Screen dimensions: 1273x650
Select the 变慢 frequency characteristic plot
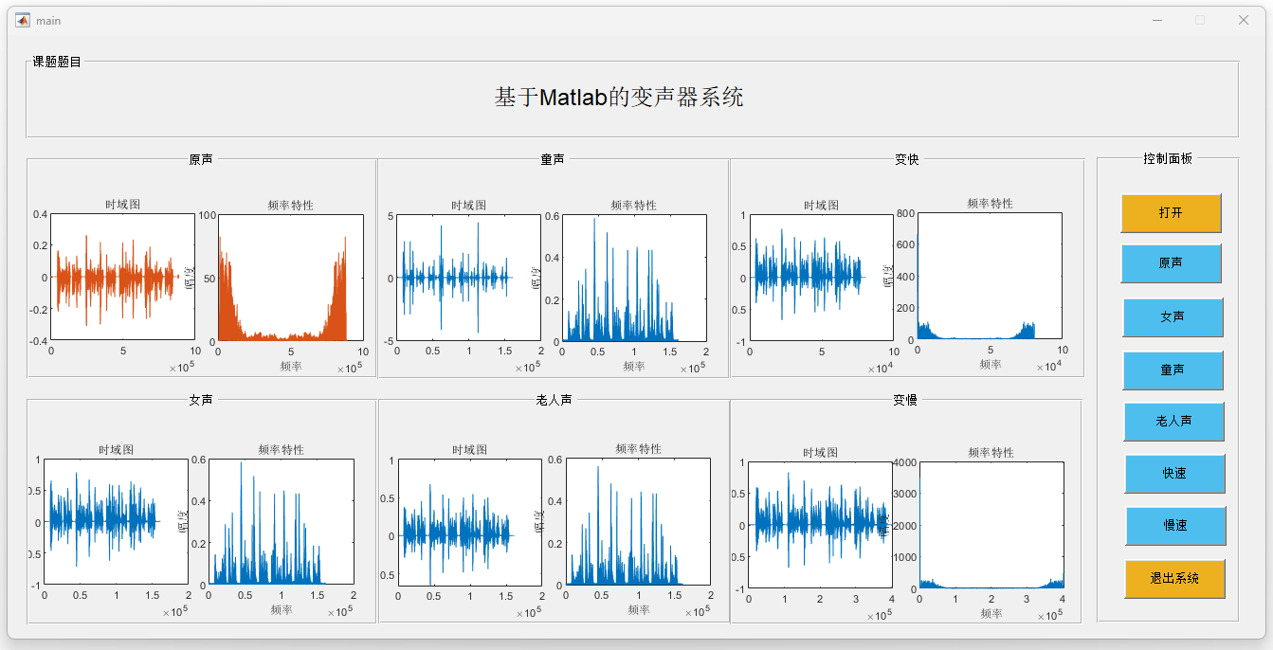point(991,525)
